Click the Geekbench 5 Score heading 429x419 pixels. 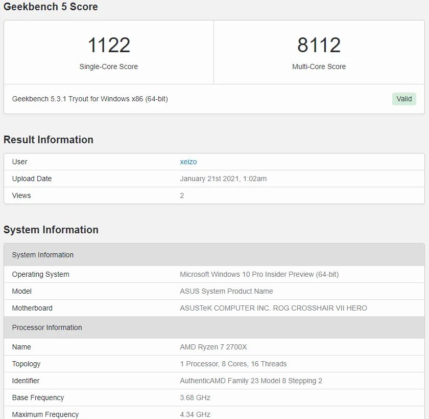point(51,7)
